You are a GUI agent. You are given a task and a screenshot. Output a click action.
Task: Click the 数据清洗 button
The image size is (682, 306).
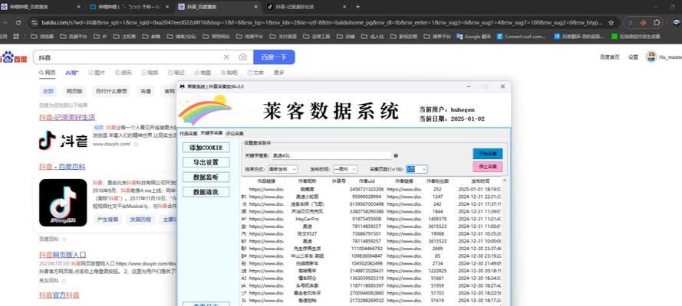pyautogui.click(x=206, y=191)
